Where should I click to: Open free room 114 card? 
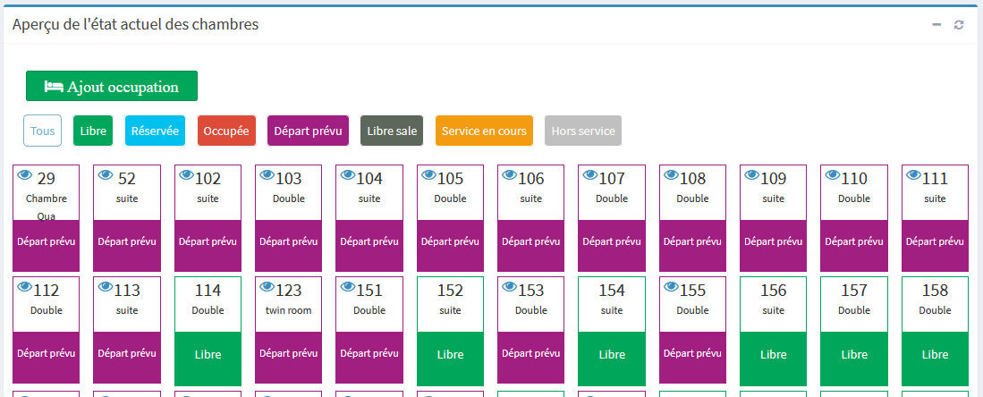click(208, 331)
